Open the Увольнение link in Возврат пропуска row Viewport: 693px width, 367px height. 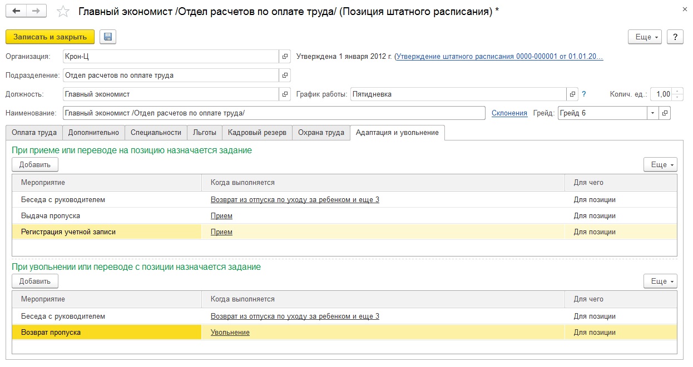230,333
